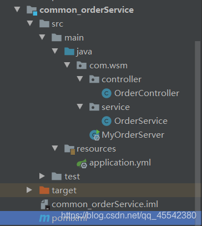Select the com.wsm package label
This screenshot has height=226, width=202.
pyautogui.click(x=108, y=66)
